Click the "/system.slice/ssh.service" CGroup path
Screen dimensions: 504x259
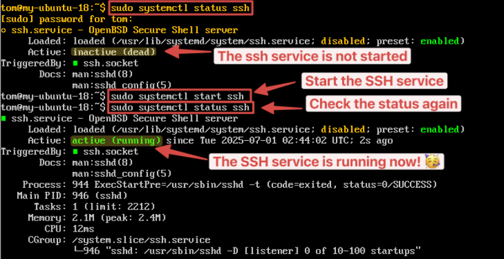[141, 240]
